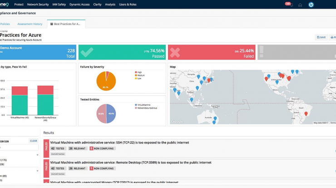Click the 1 NON COMPLYING badge
This screenshot has height=188, width=336.
tap(103, 168)
